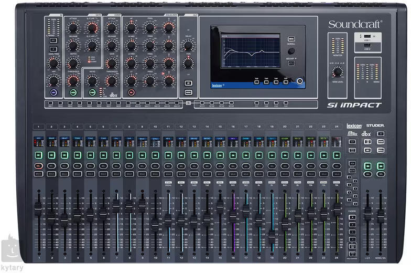This screenshot has height=273, width=411.
Task: Click the USB 1 port
Action: pos(366,37)
